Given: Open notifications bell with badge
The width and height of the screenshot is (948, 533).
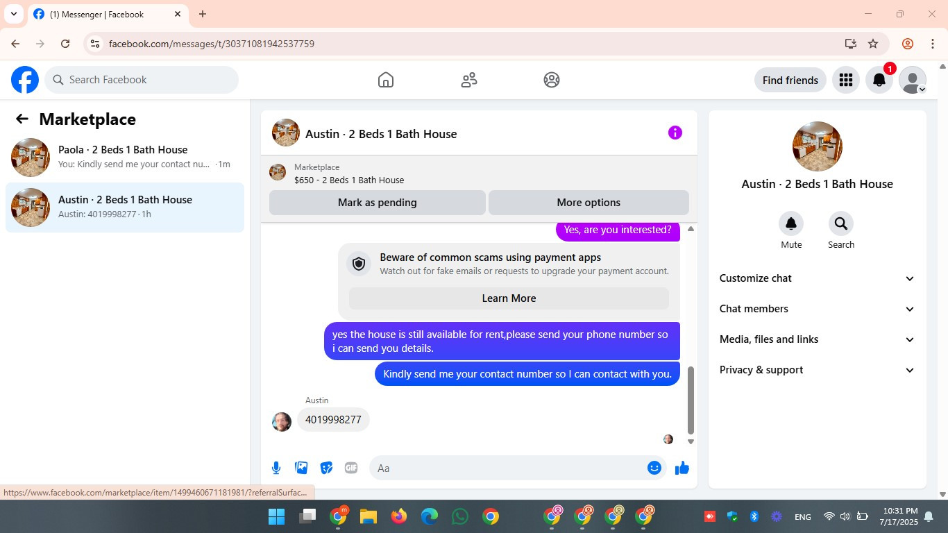Looking at the screenshot, I should tap(879, 80).
